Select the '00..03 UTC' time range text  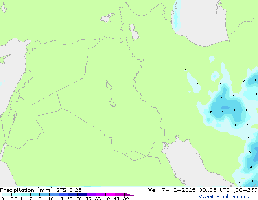point(214,190)
